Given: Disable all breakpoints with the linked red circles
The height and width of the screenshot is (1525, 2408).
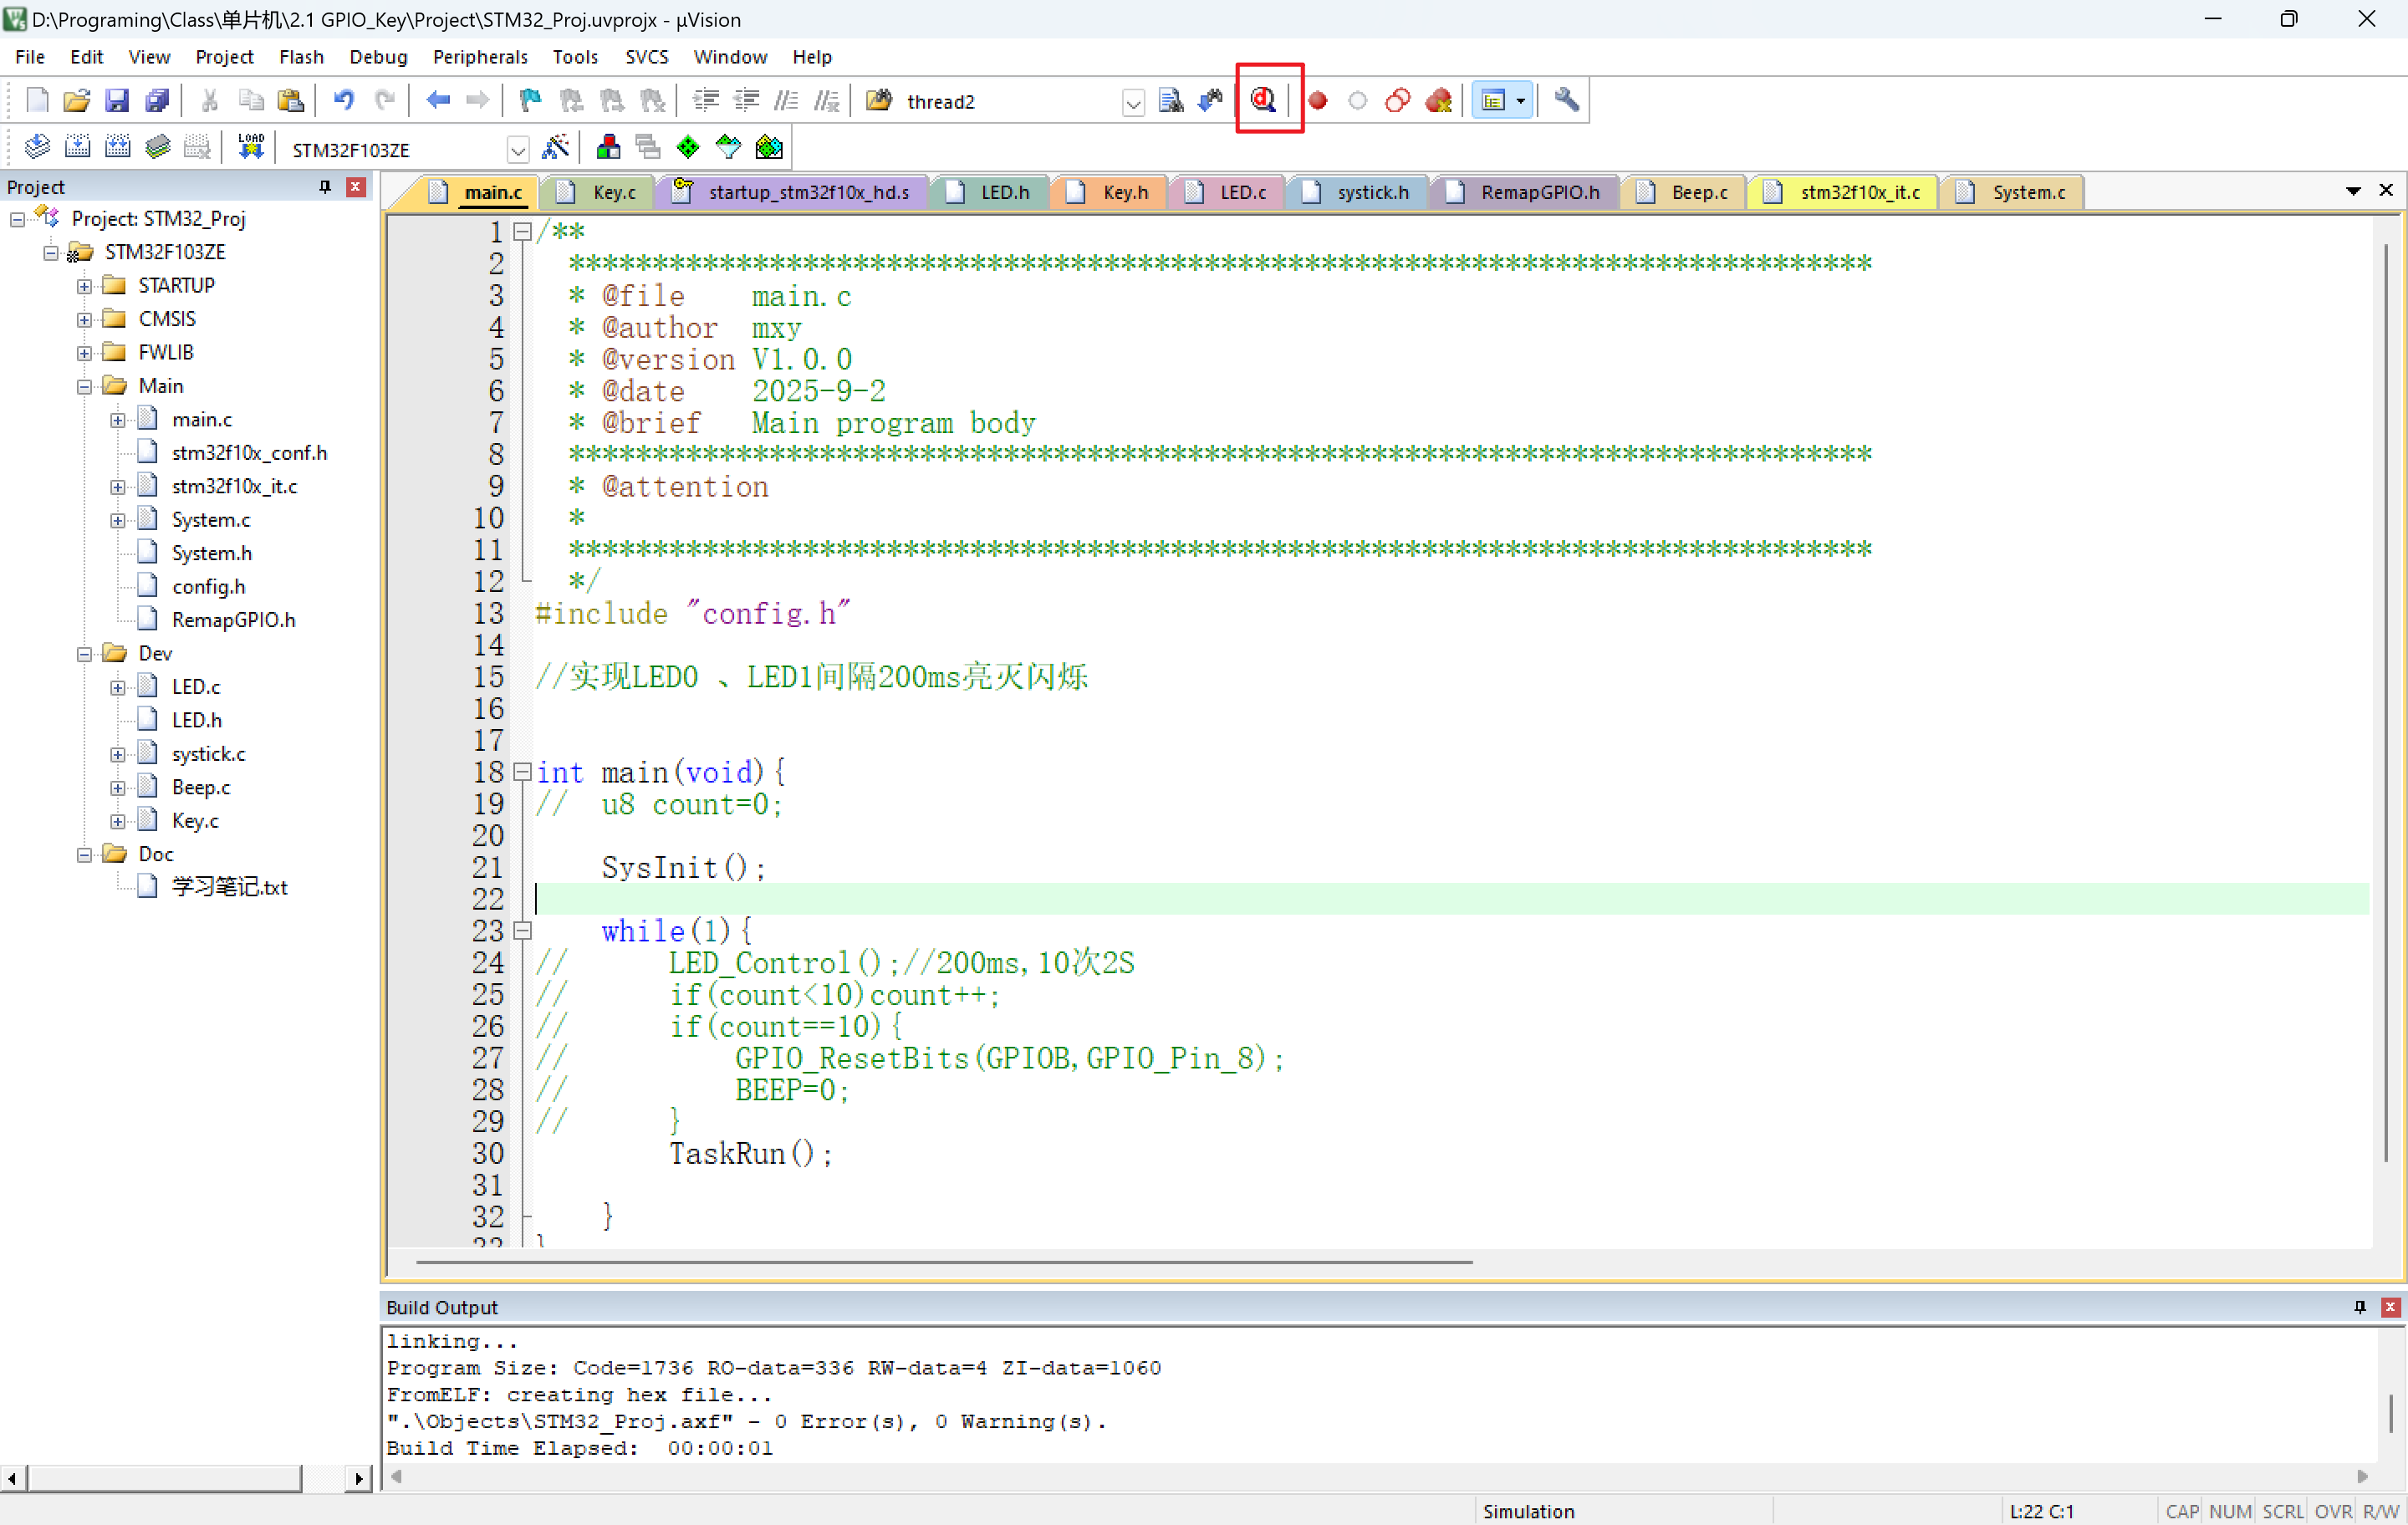Looking at the screenshot, I should point(1398,100).
